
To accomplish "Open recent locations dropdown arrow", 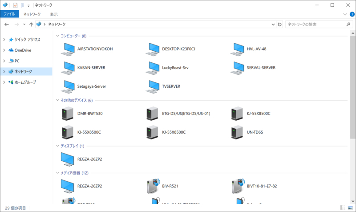I will click(x=24, y=24).
